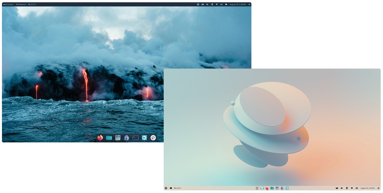The width and height of the screenshot is (383, 193).
Task: Toggle the network indicator on bottom taskbar
Action: click(352, 188)
